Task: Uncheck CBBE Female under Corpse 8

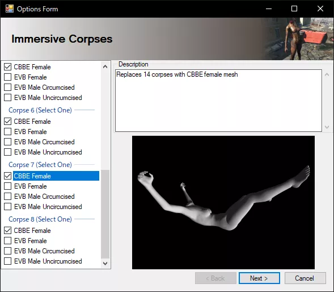Action: point(8,231)
